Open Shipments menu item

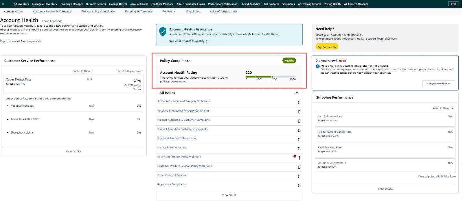289,4
